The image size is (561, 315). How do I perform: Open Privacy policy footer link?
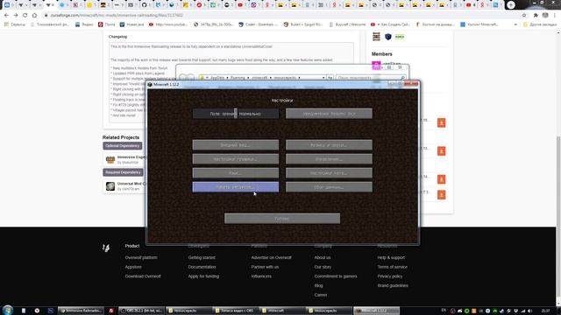(389, 276)
